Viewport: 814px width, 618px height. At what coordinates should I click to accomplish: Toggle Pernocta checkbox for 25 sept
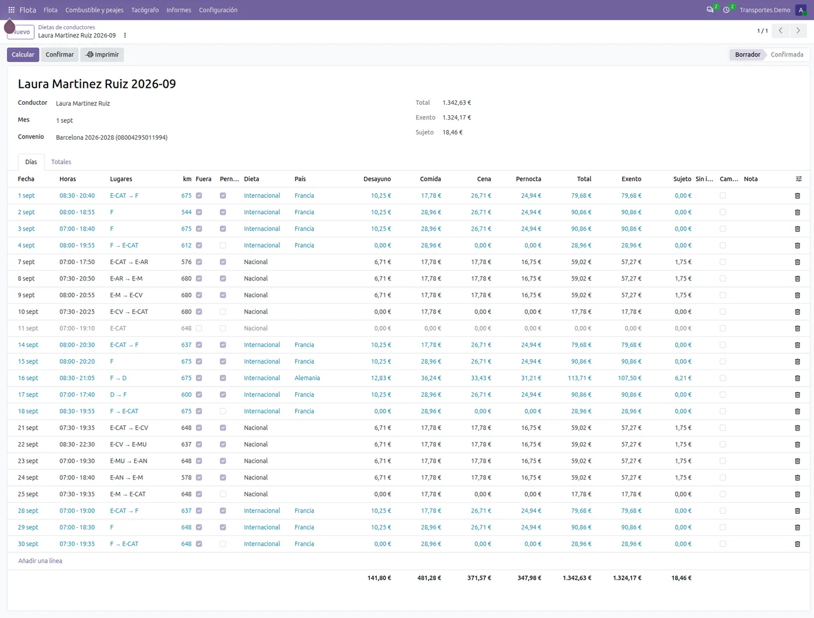[223, 495]
